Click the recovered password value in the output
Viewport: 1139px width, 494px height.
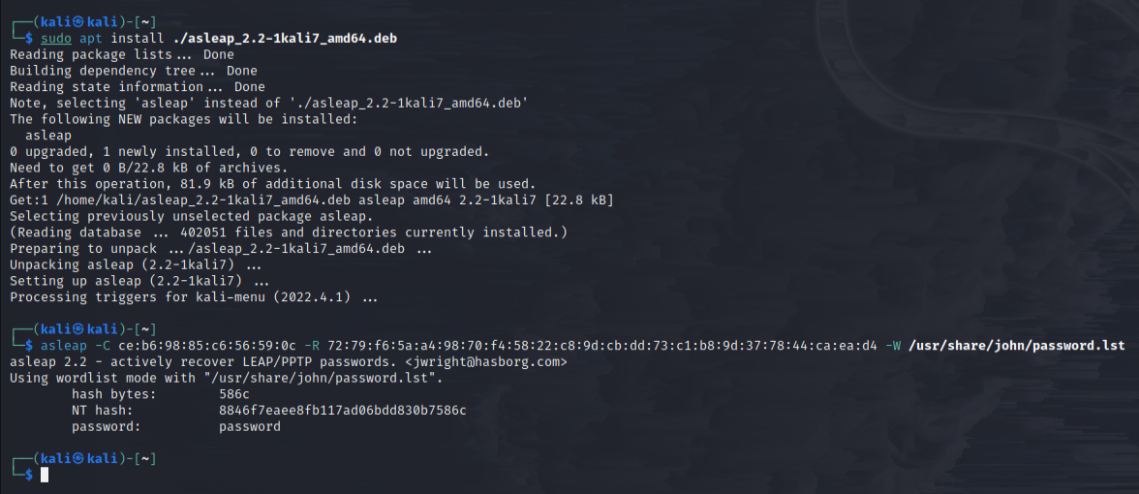click(x=249, y=426)
